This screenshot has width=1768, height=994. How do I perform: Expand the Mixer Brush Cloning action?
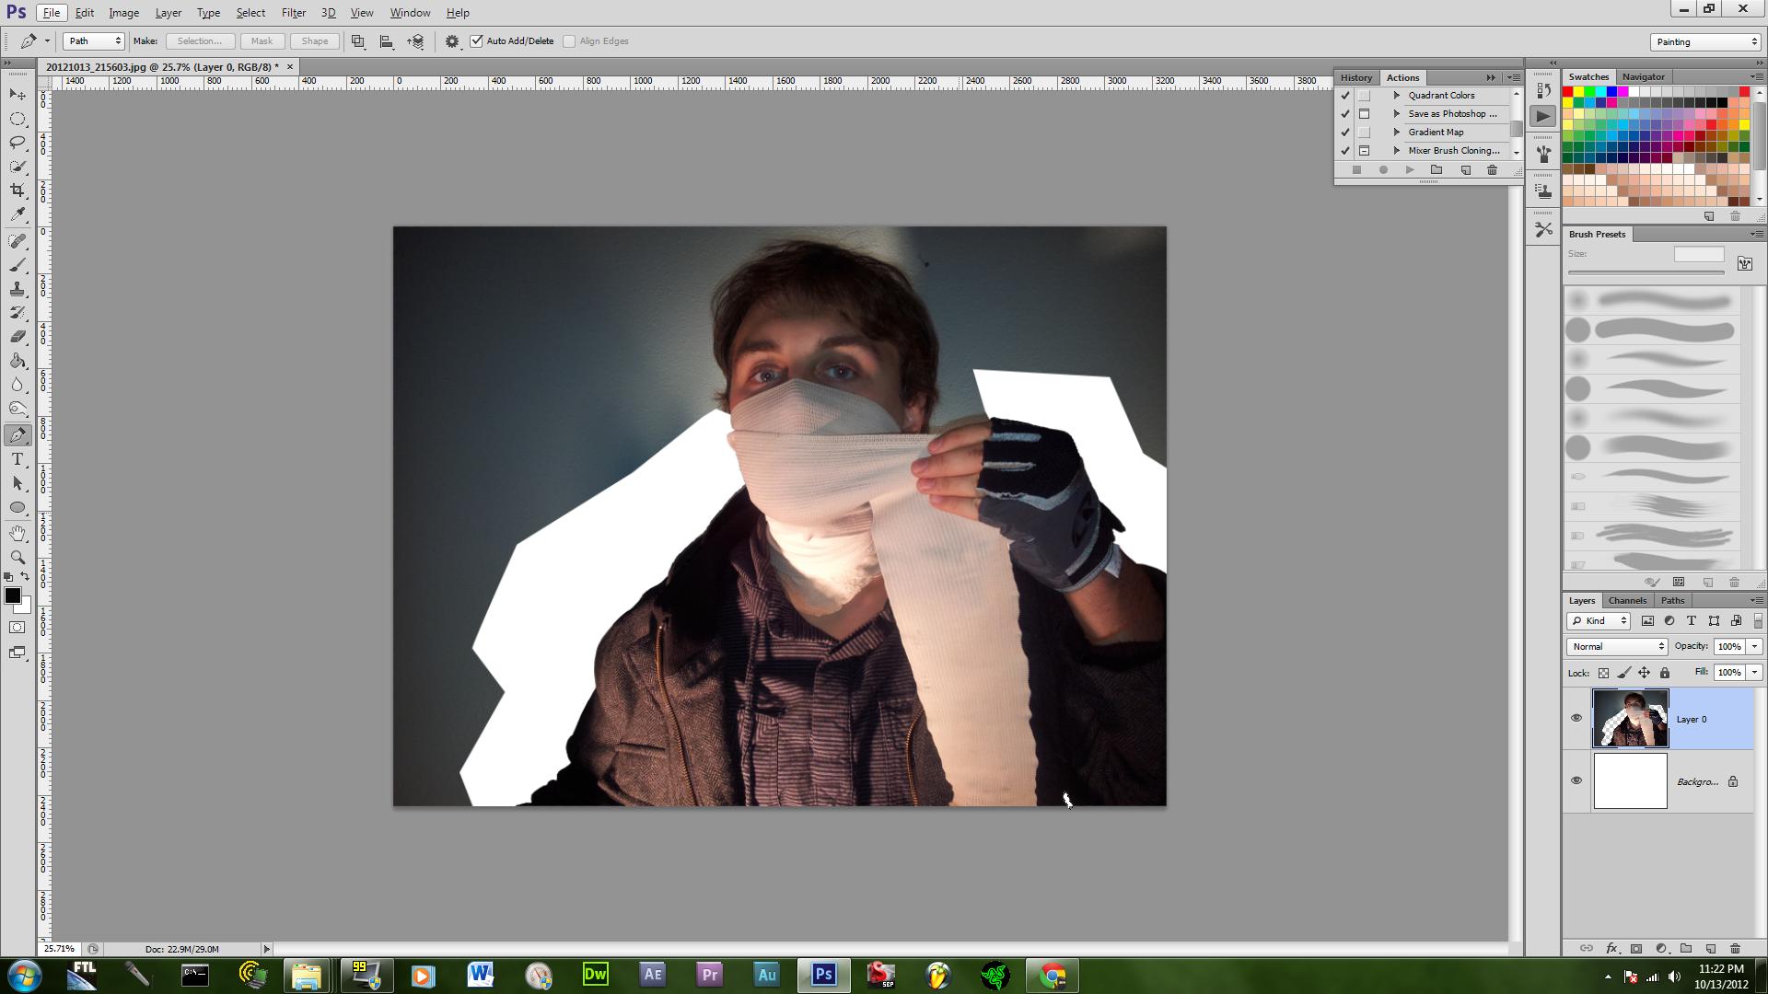tap(1397, 151)
